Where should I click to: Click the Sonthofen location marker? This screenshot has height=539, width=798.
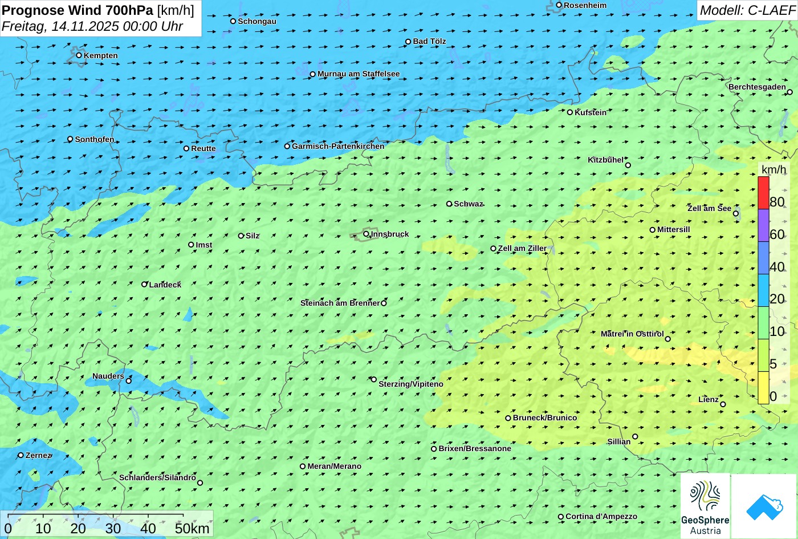click(71, 139)
